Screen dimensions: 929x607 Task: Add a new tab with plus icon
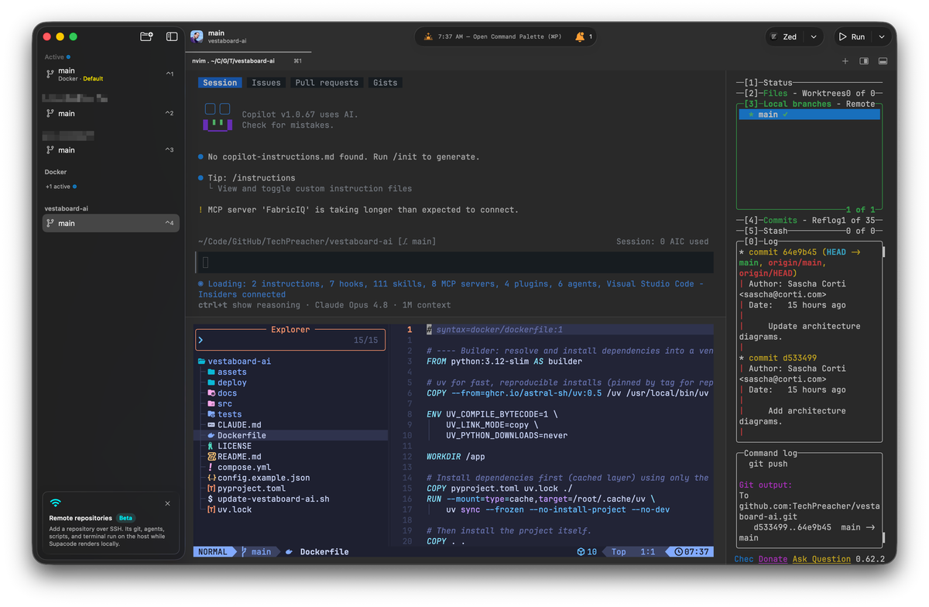pyautogui.click(x=845, y=60)
